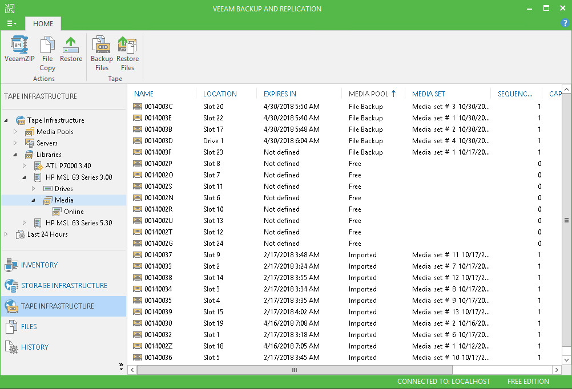Click the horizontal scrollbar thumb

tap(295, 370)
